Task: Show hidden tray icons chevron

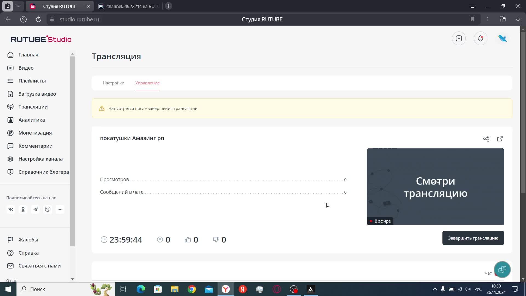Action: tap(435, 289)
